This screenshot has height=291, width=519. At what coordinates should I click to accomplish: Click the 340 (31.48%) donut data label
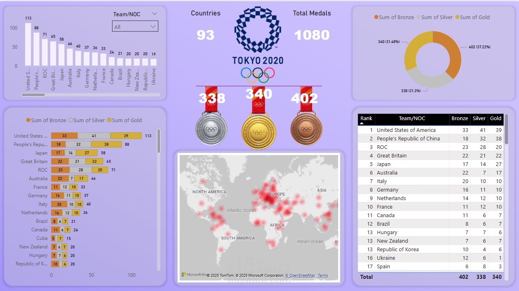[388, 41]
